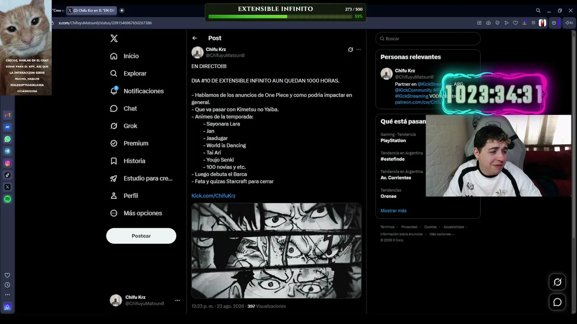Open Perfil in X navigation
Image resolution: width=577 pixels, height=324 pixels.
(124, 196)
